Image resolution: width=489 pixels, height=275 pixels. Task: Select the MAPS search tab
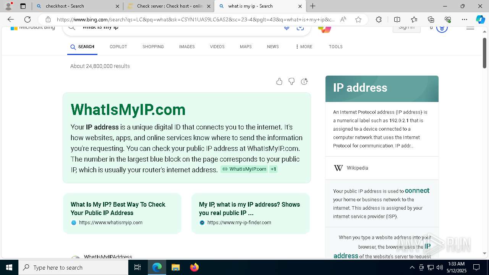pyautogui.click(x=246, y=47)
